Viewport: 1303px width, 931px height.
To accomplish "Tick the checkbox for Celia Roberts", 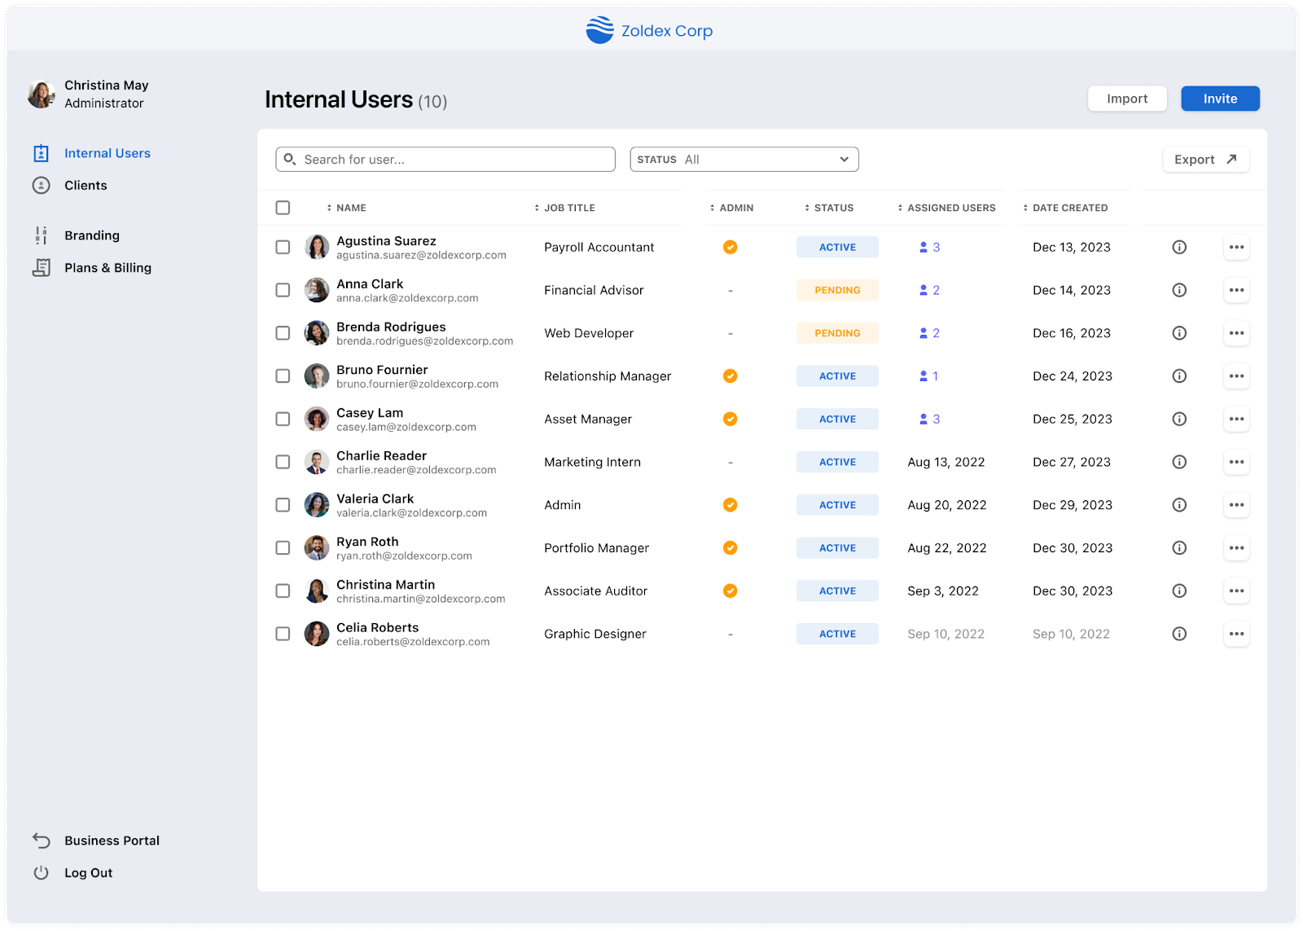I will click(x=283, y=634).
